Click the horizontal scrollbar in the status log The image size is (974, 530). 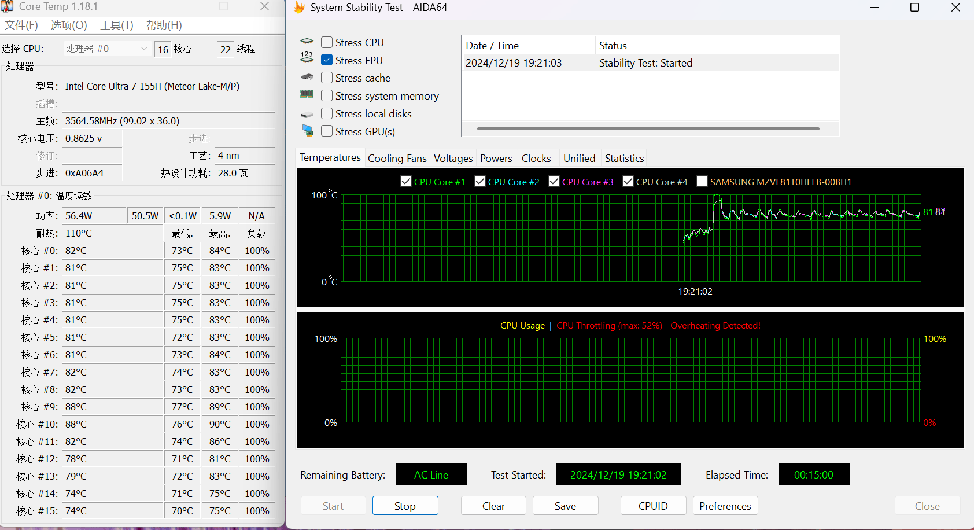click(x=648, y=128)
